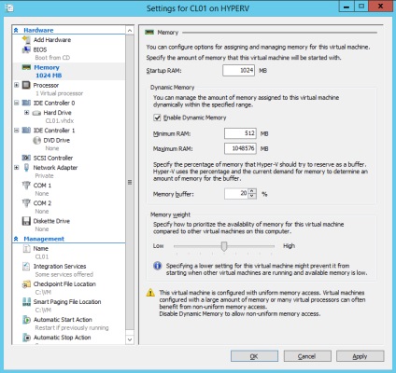Open Integration Services icon
Screen dimensions: 396x373
coord(26,267)
